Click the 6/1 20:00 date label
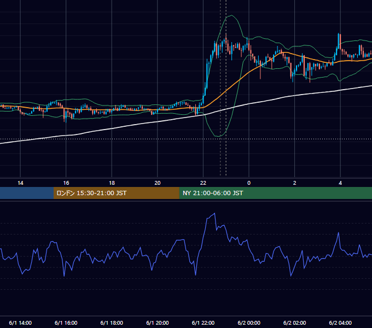The width and height of the screenshot is (372, 328). pyautogui.click(x=158, y=323)
